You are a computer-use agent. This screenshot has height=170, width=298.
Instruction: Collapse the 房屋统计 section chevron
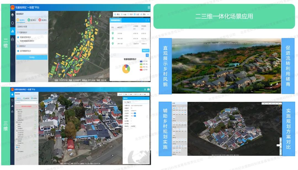click(46, 46)
